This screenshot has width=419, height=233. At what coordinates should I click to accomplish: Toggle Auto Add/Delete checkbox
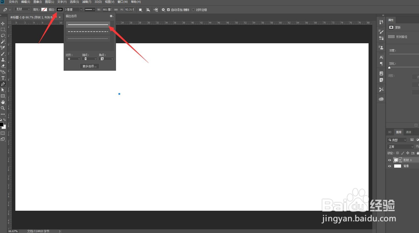tap(168, 10)
